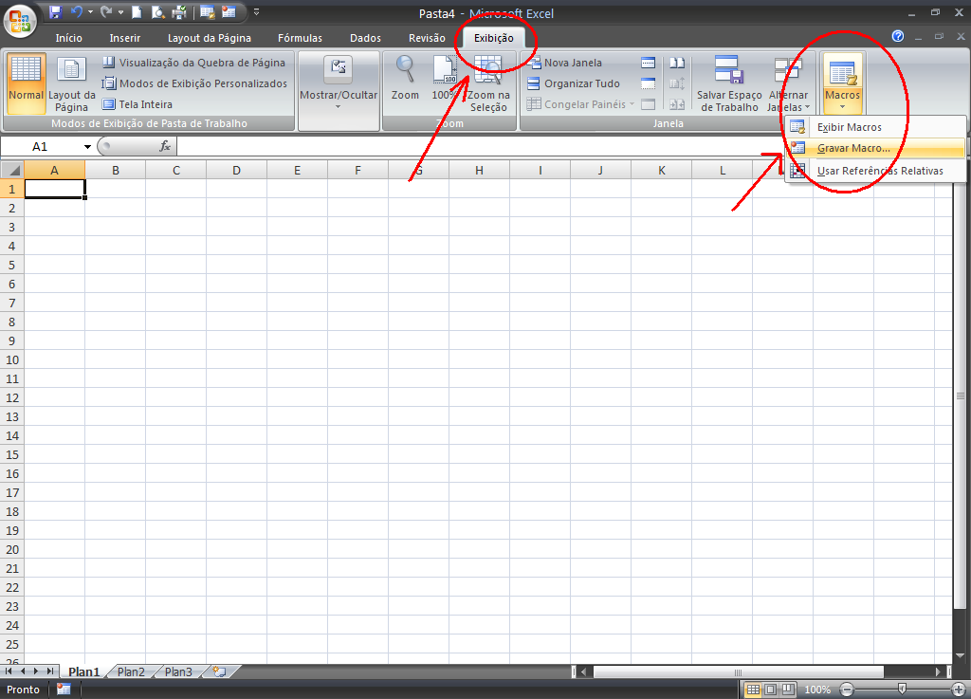Image resolution: width=971 pixels, height=699 pixels.
Task: Click Salvar Espaço de Trabalho
Action: pyautogui.click(x=729, y=84)
